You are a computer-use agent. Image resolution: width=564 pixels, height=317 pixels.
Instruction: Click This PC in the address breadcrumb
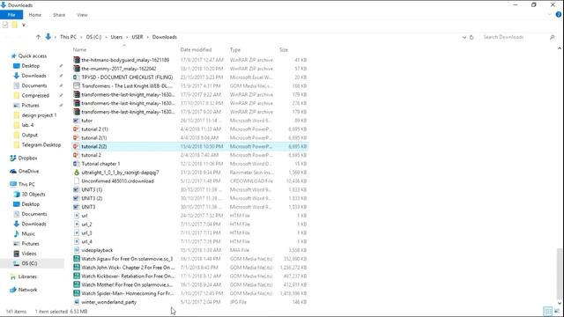coord(68,37)
